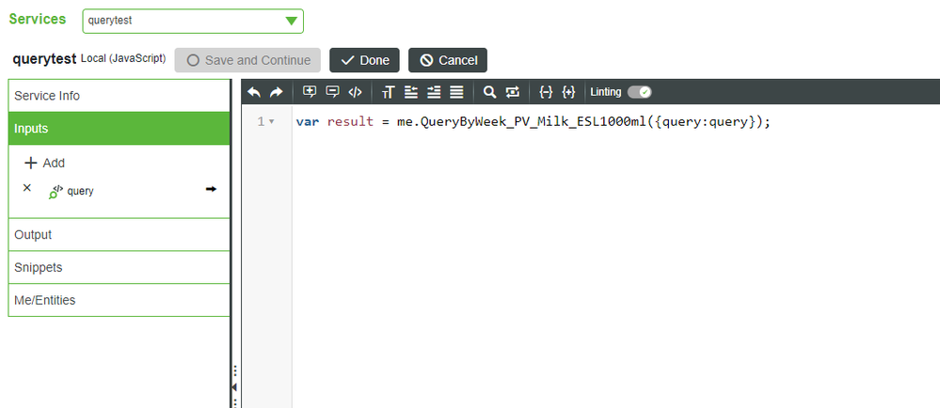Click the Local (JavaScript) label
Screen dimensions: 940x408
pos(123,58)
